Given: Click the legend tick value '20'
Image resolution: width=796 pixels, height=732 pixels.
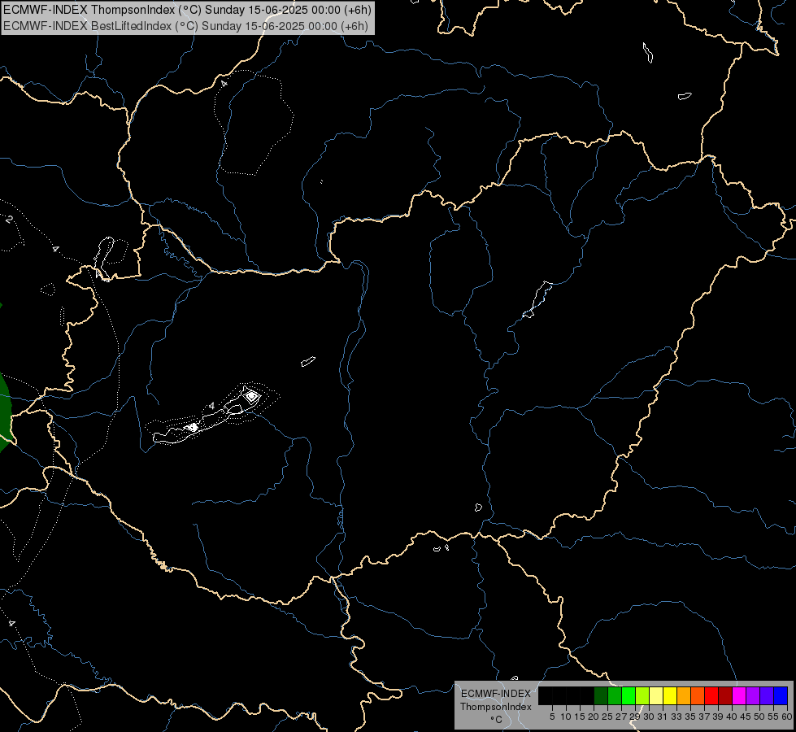Looking at the screenshot, I should 594,717.
